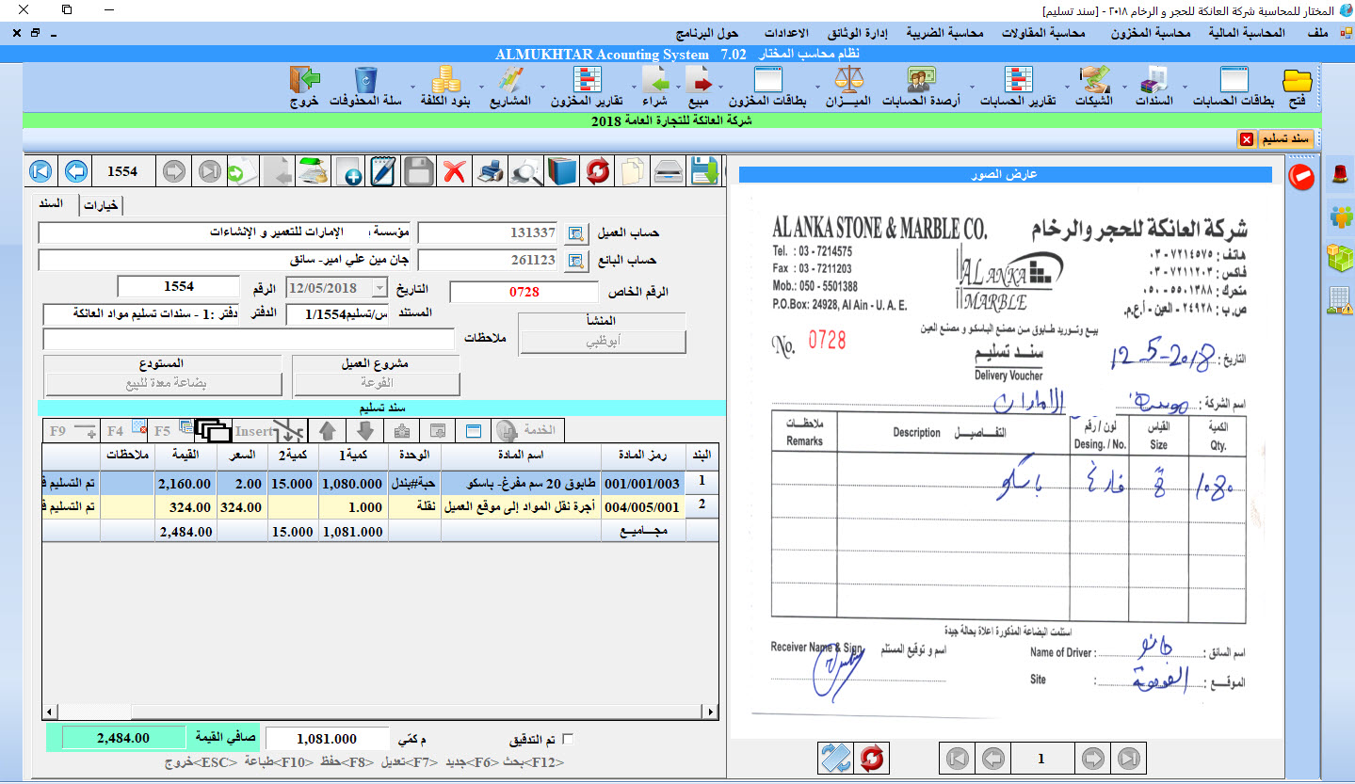Open سلة المحذوفات recycle bin
1355x784 pixels.
click(366, 85)
